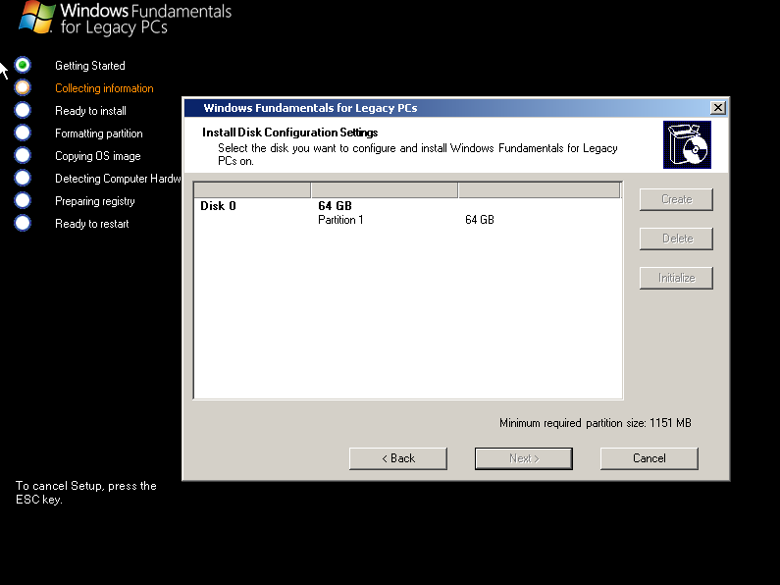Click the Delete partition button
The height and width of the screenshot is (585, 780).
676,239
